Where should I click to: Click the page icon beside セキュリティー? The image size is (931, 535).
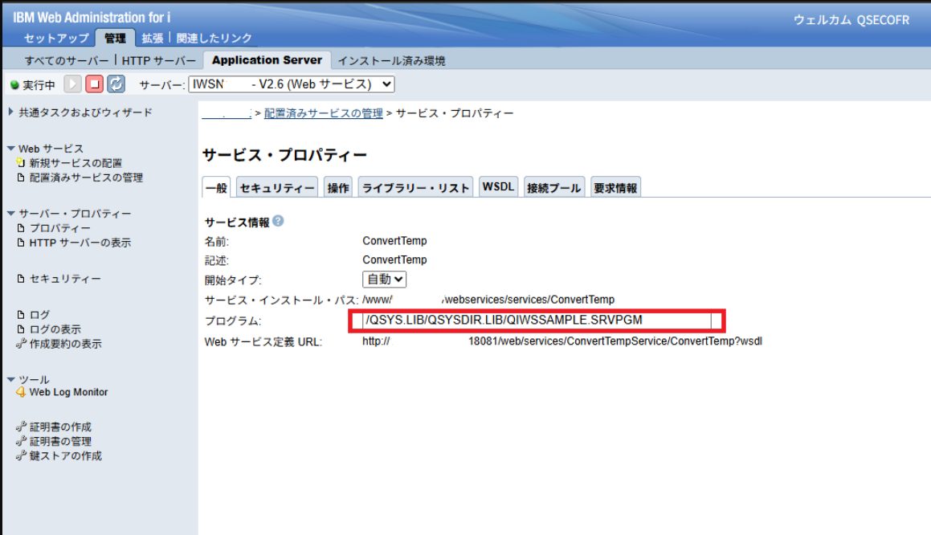click(x=21, y=278)
